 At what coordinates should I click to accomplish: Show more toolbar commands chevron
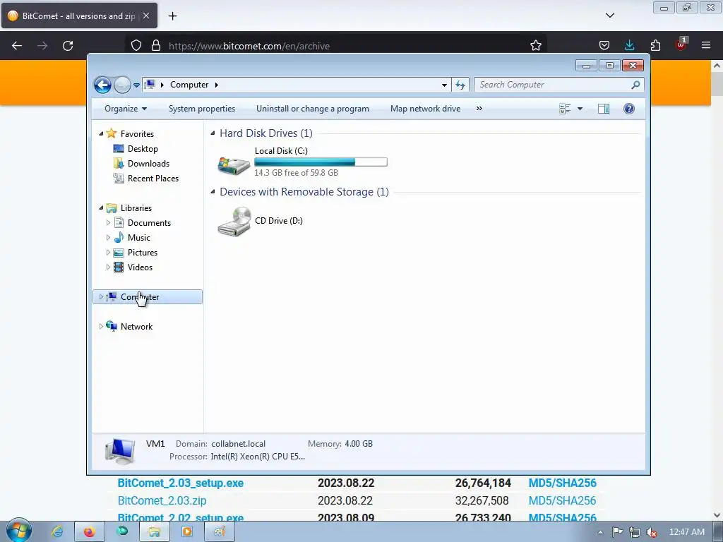point(479,108)
